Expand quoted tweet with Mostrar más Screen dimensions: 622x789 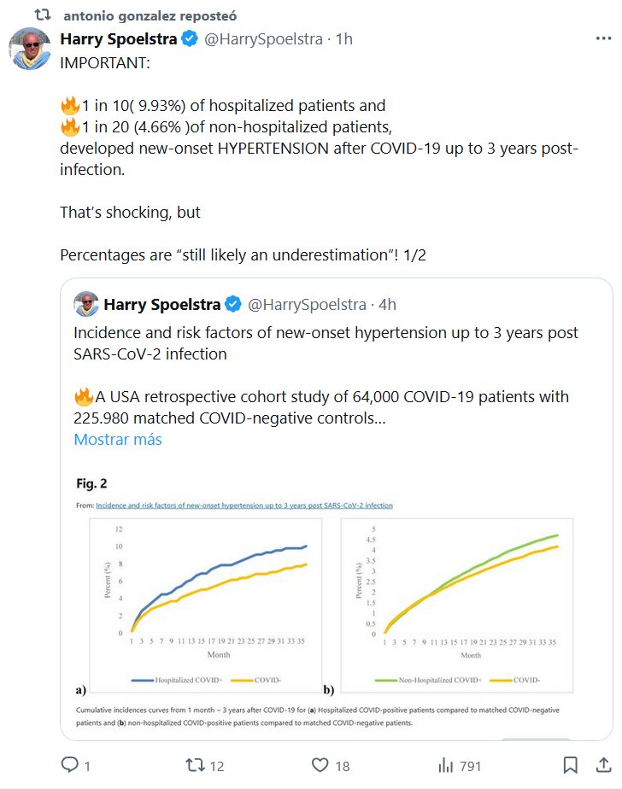pos(118,440)
